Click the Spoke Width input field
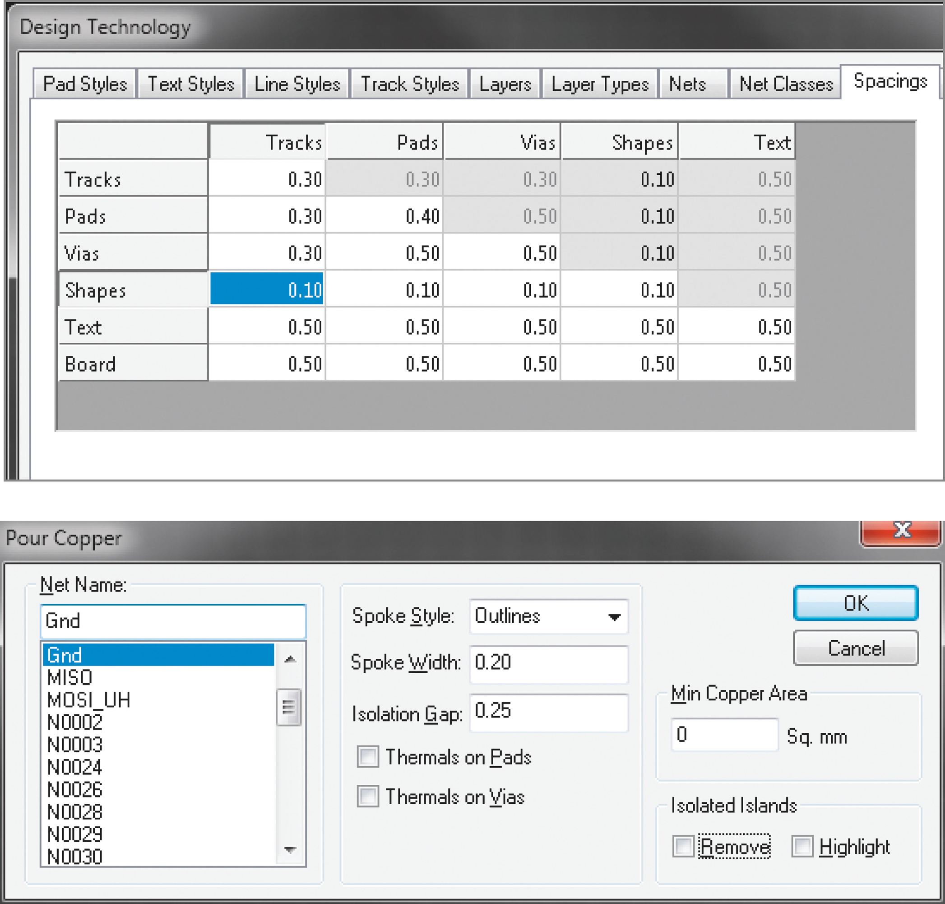 (x=548, y=663)
